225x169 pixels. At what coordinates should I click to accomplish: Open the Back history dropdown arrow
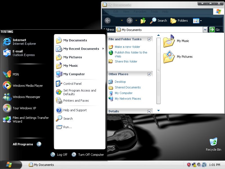[122, 21]
